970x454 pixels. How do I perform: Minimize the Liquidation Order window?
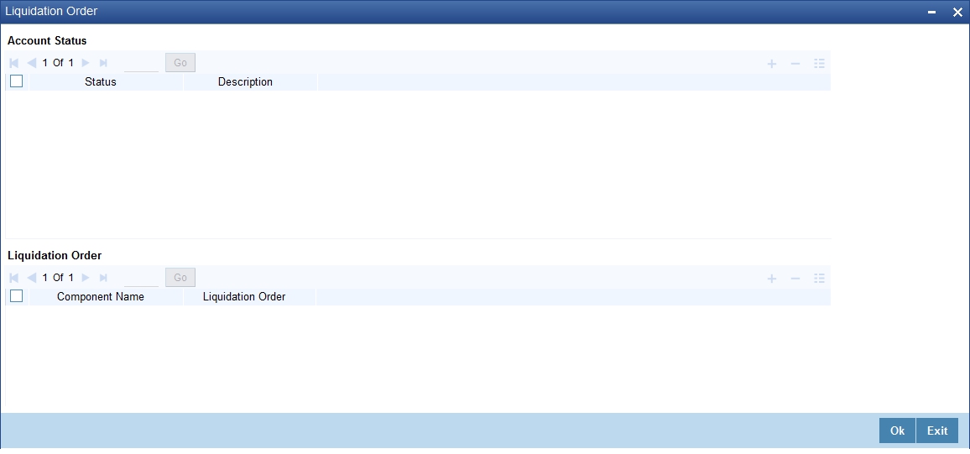[x=931, y=13]
